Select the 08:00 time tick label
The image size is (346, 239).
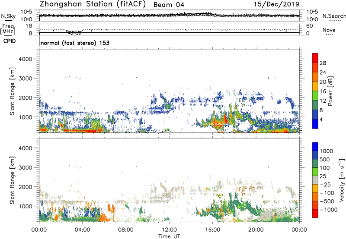point(126,230)
